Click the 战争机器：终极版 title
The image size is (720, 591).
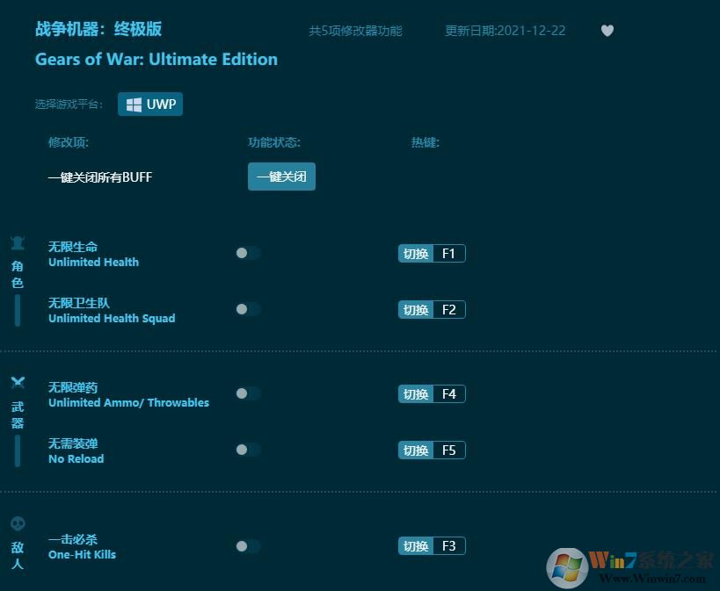point(98,29)
